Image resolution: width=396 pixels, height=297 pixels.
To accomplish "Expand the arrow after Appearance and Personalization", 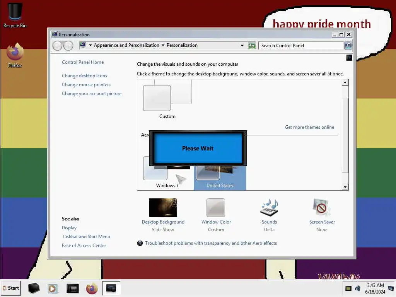I will (163, 46).
